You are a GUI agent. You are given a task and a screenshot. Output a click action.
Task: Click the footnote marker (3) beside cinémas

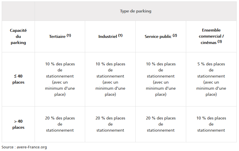coord(220,42)
